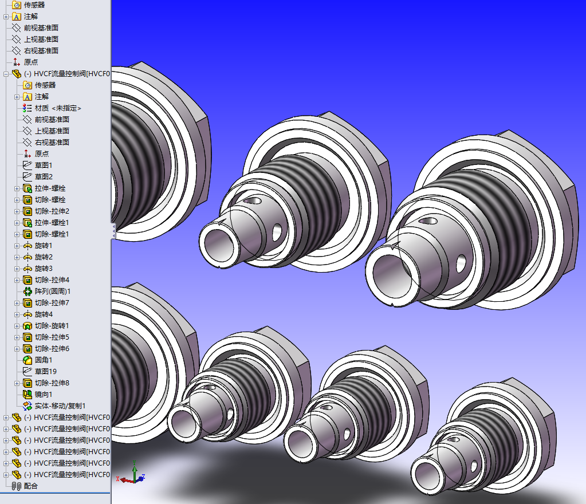Click the 切除-拉伸5 cut-extrude icon
The width and height of the screenshot is (586, 504).
click(x=27, y=337)
